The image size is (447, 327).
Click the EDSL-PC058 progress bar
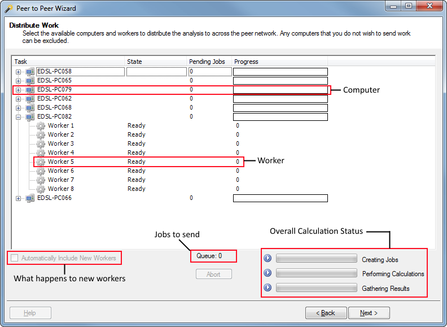[x=281, y=72]
